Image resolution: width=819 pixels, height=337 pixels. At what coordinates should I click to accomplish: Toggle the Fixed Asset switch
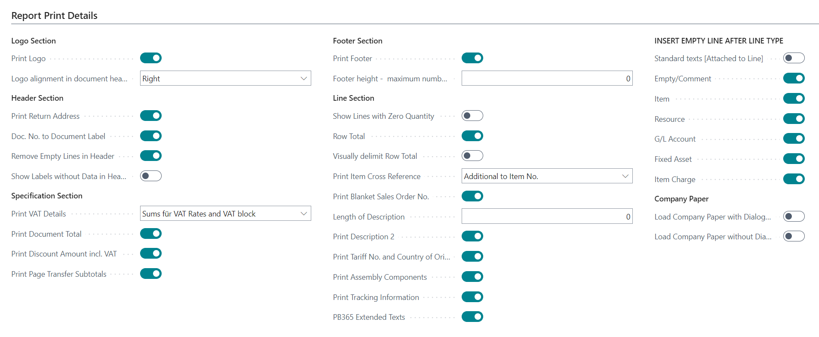[794, 159]
